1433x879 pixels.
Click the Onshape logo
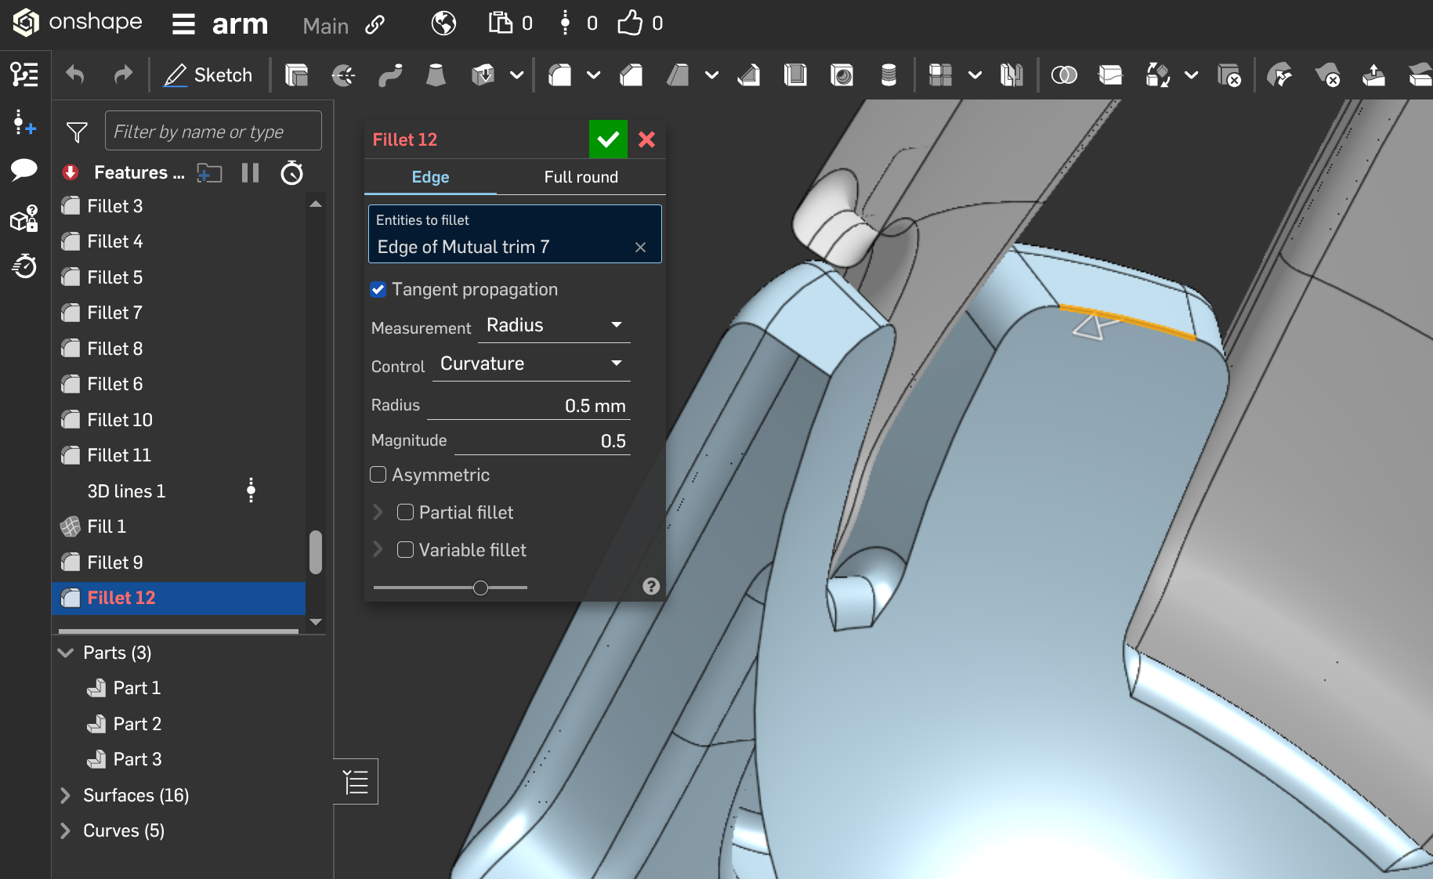pyautogui.click(x=77, y=22)
